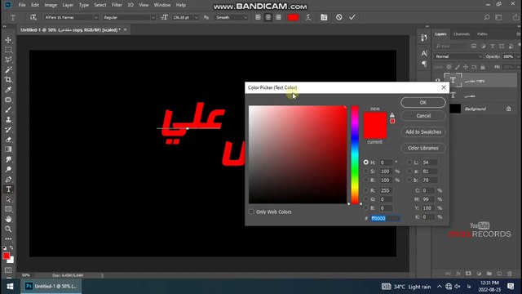The height and width of the screenshot is (294, 522).
Task: Left align the text
Action: [258, 17]
